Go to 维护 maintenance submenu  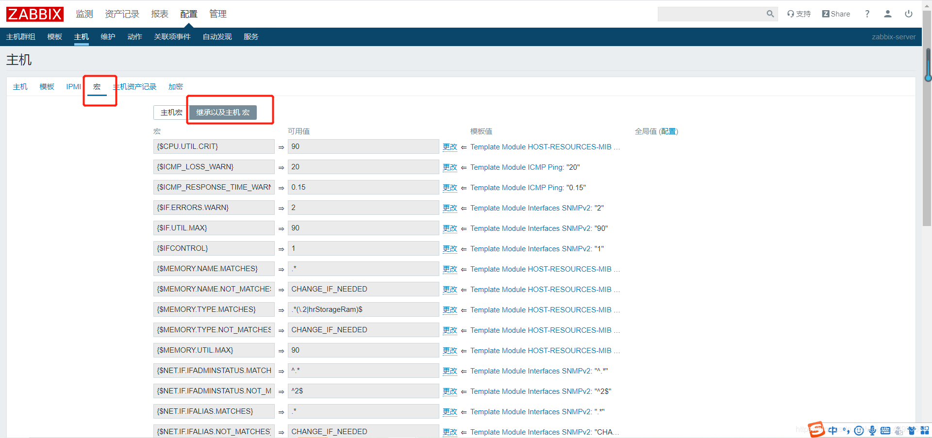(x=108, y=37)
